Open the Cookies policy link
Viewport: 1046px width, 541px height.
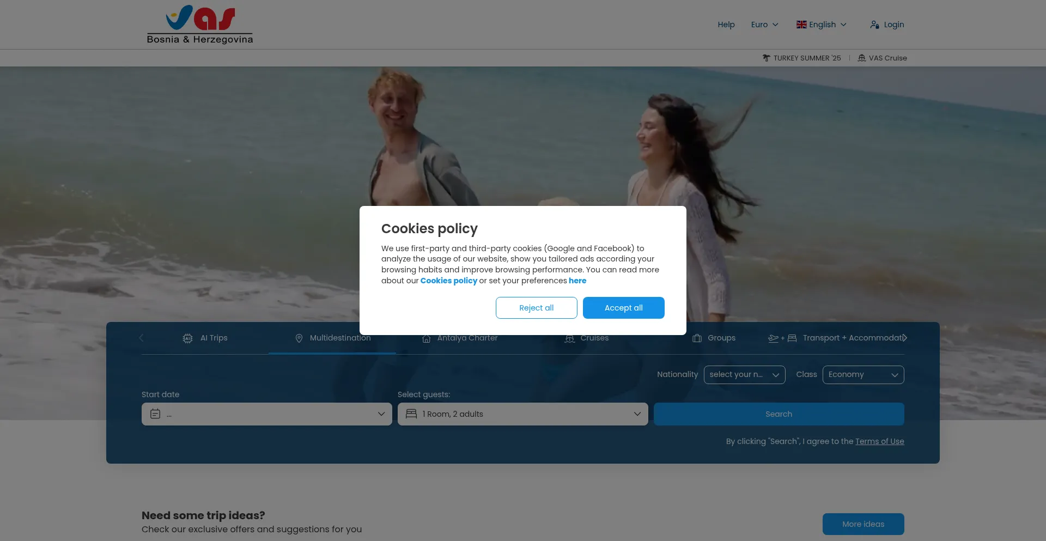point(449,281)
